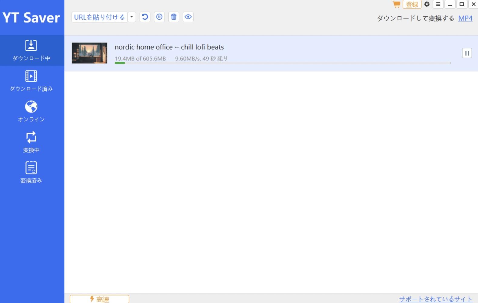Open settings gear icon
Image resolution: width=478 pixels, height=303 pixels.
pos(427,4)
